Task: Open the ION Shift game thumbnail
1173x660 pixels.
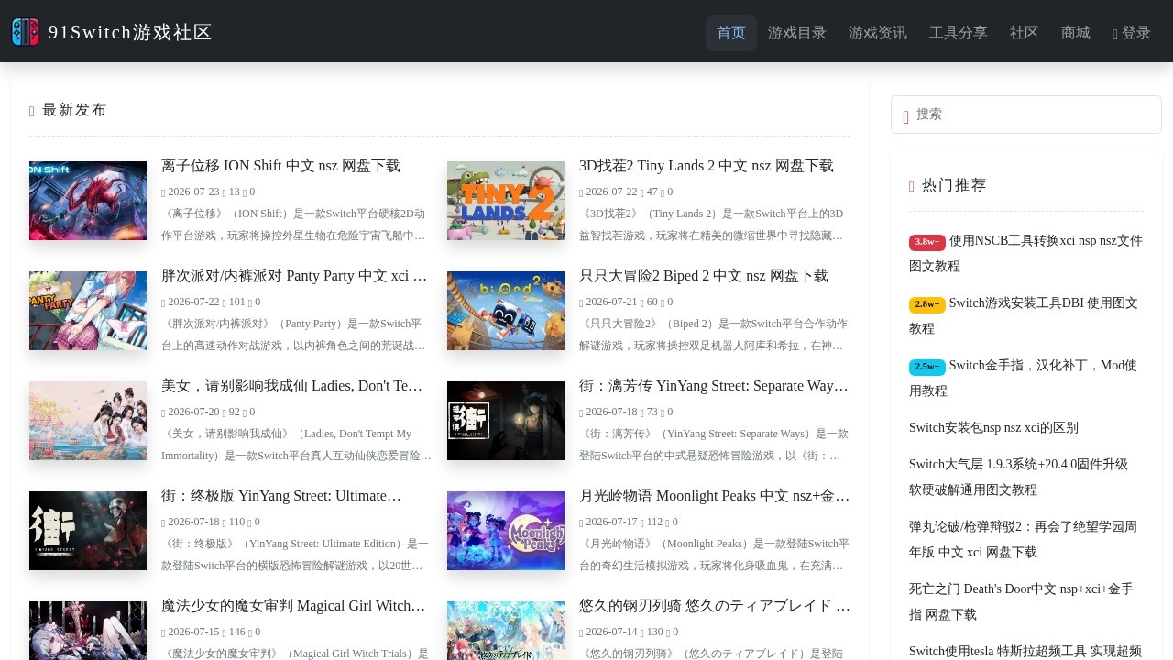Action: pos(88,201)
